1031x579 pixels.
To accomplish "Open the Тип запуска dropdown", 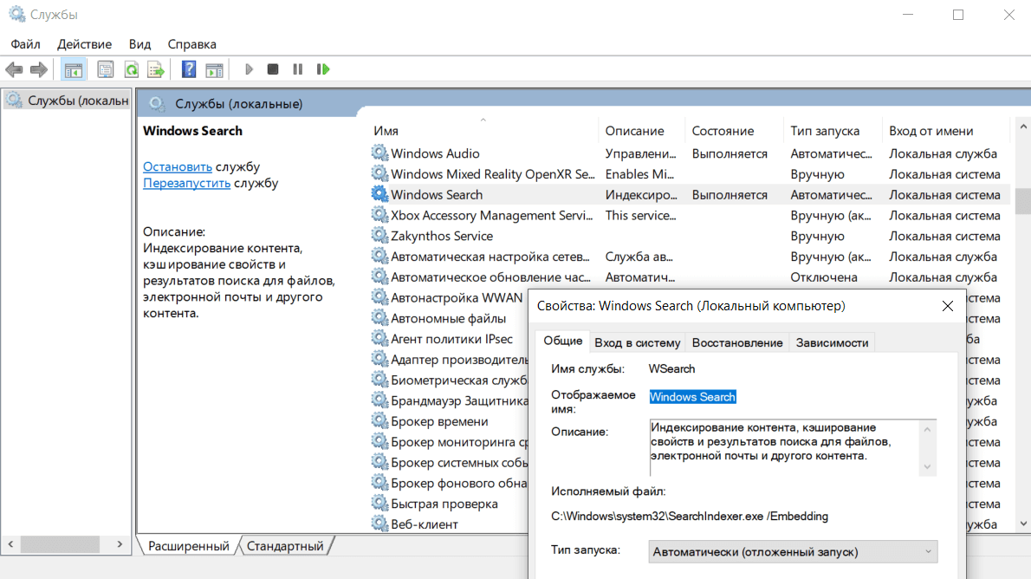I will [x=793, y=551].
